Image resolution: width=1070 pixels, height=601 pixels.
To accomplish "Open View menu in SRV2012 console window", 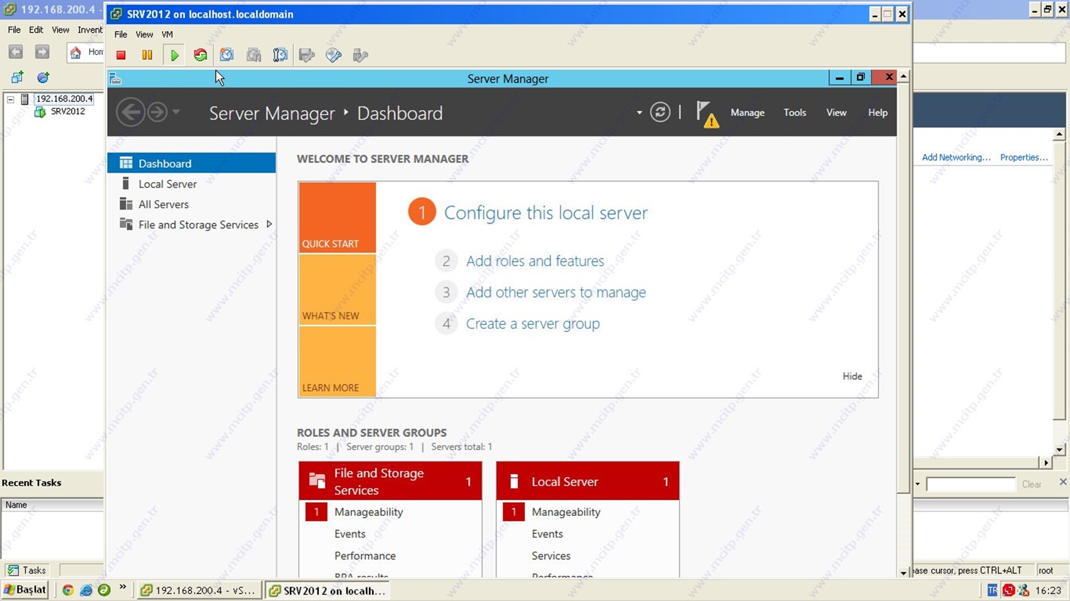I will [x=144, y=34].
